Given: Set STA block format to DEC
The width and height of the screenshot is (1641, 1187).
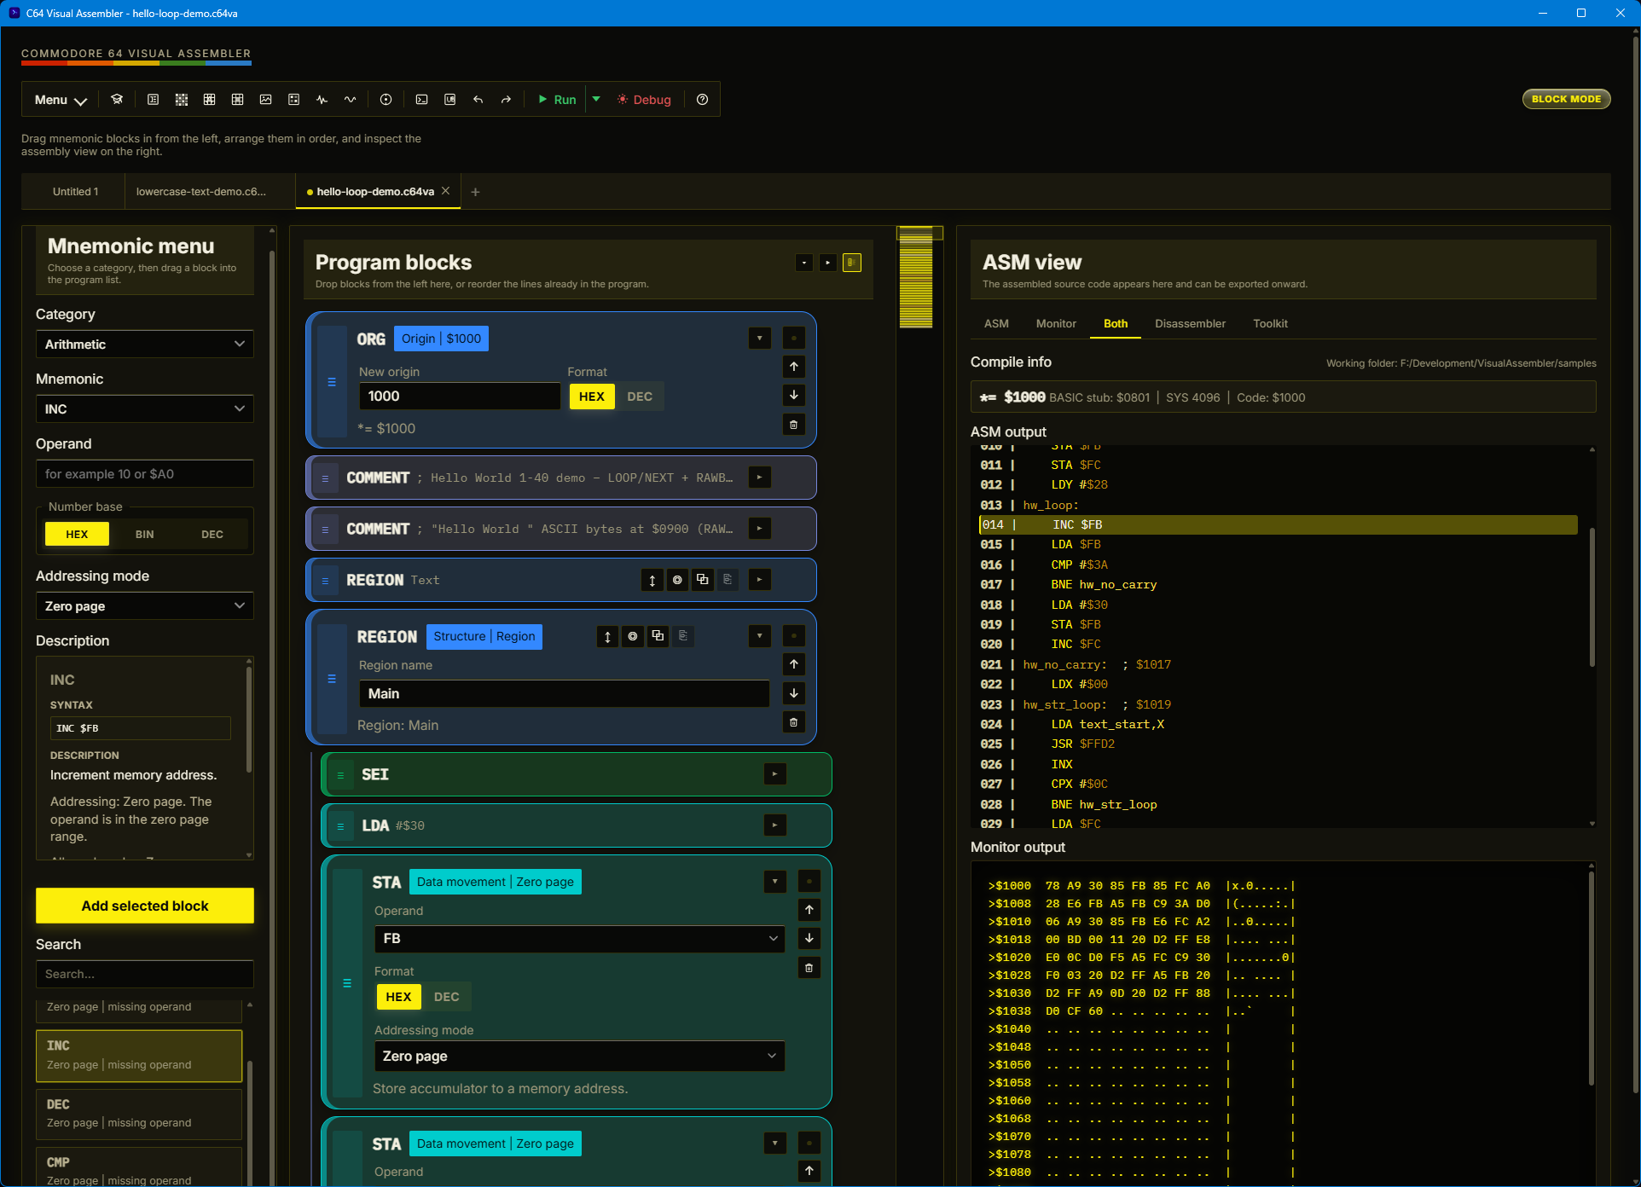Looking at the screenshot, I should [446, 997].
